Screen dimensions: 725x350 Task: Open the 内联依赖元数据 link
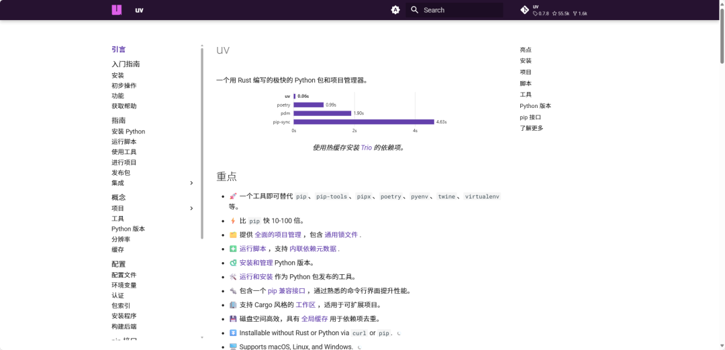point(313,248)
